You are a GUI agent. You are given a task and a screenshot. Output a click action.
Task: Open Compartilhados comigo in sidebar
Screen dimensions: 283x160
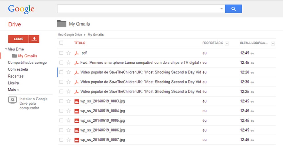27,63
